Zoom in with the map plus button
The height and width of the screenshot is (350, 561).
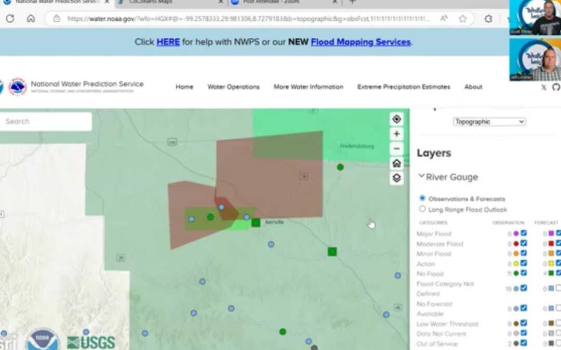click(396, 134)
